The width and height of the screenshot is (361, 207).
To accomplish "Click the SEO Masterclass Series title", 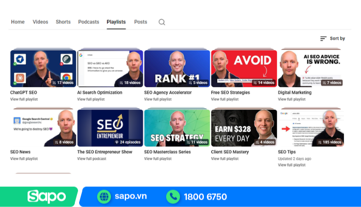I will [167, 152].
